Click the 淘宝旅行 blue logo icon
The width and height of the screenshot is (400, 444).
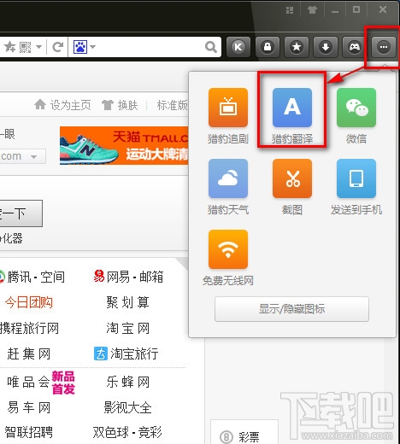[x=101, y=353]
